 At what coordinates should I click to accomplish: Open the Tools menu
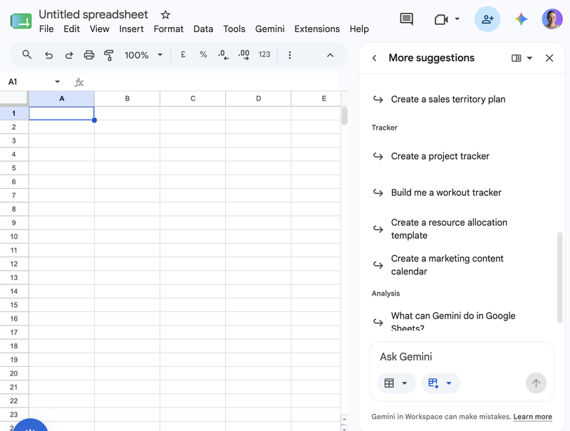(234, 28)
